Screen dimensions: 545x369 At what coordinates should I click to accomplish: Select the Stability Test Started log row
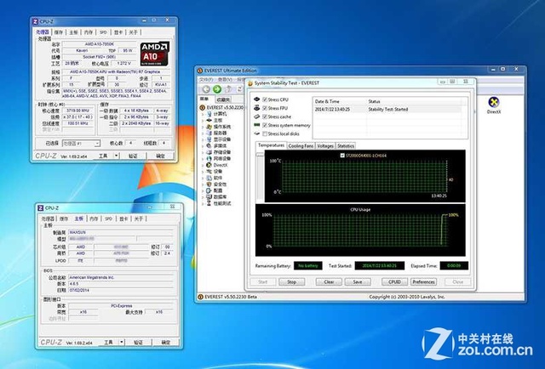tap(388, 110)
